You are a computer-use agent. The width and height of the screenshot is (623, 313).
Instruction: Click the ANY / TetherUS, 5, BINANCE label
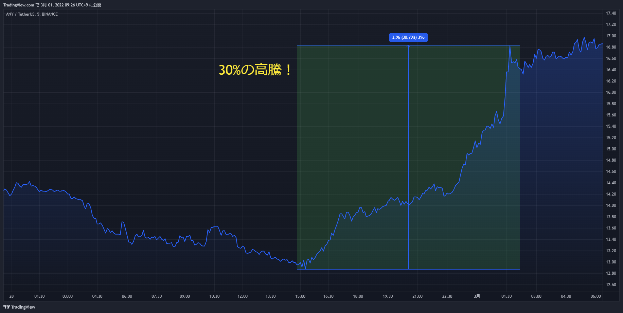point(32,14)
